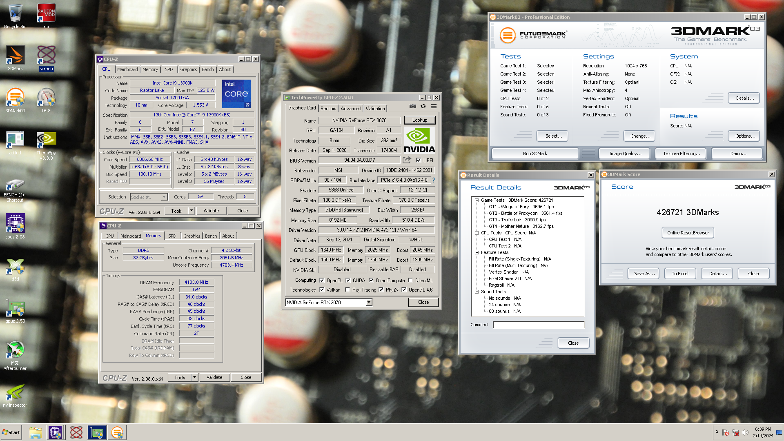Open the screen desktop shortcut
Image resolution: width=784 pixels, height=441 pixels.
pos(46,58)
